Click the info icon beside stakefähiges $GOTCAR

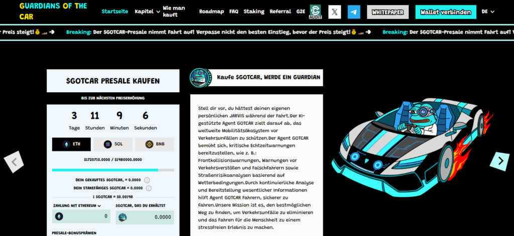pos(149,188)
